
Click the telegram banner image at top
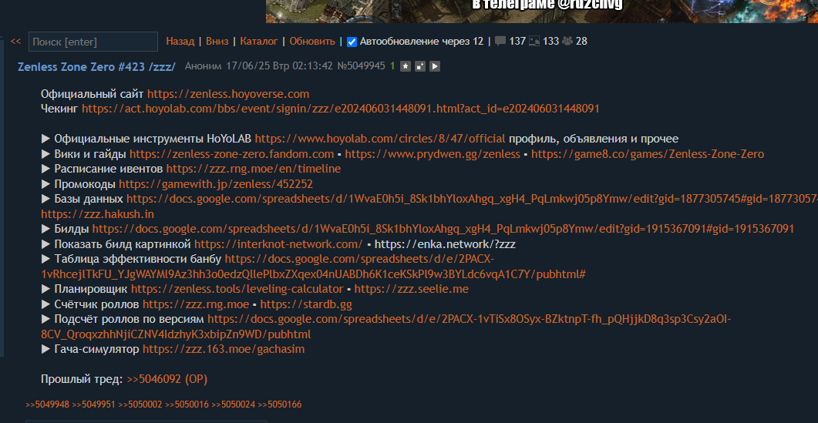tap(542, 11)
